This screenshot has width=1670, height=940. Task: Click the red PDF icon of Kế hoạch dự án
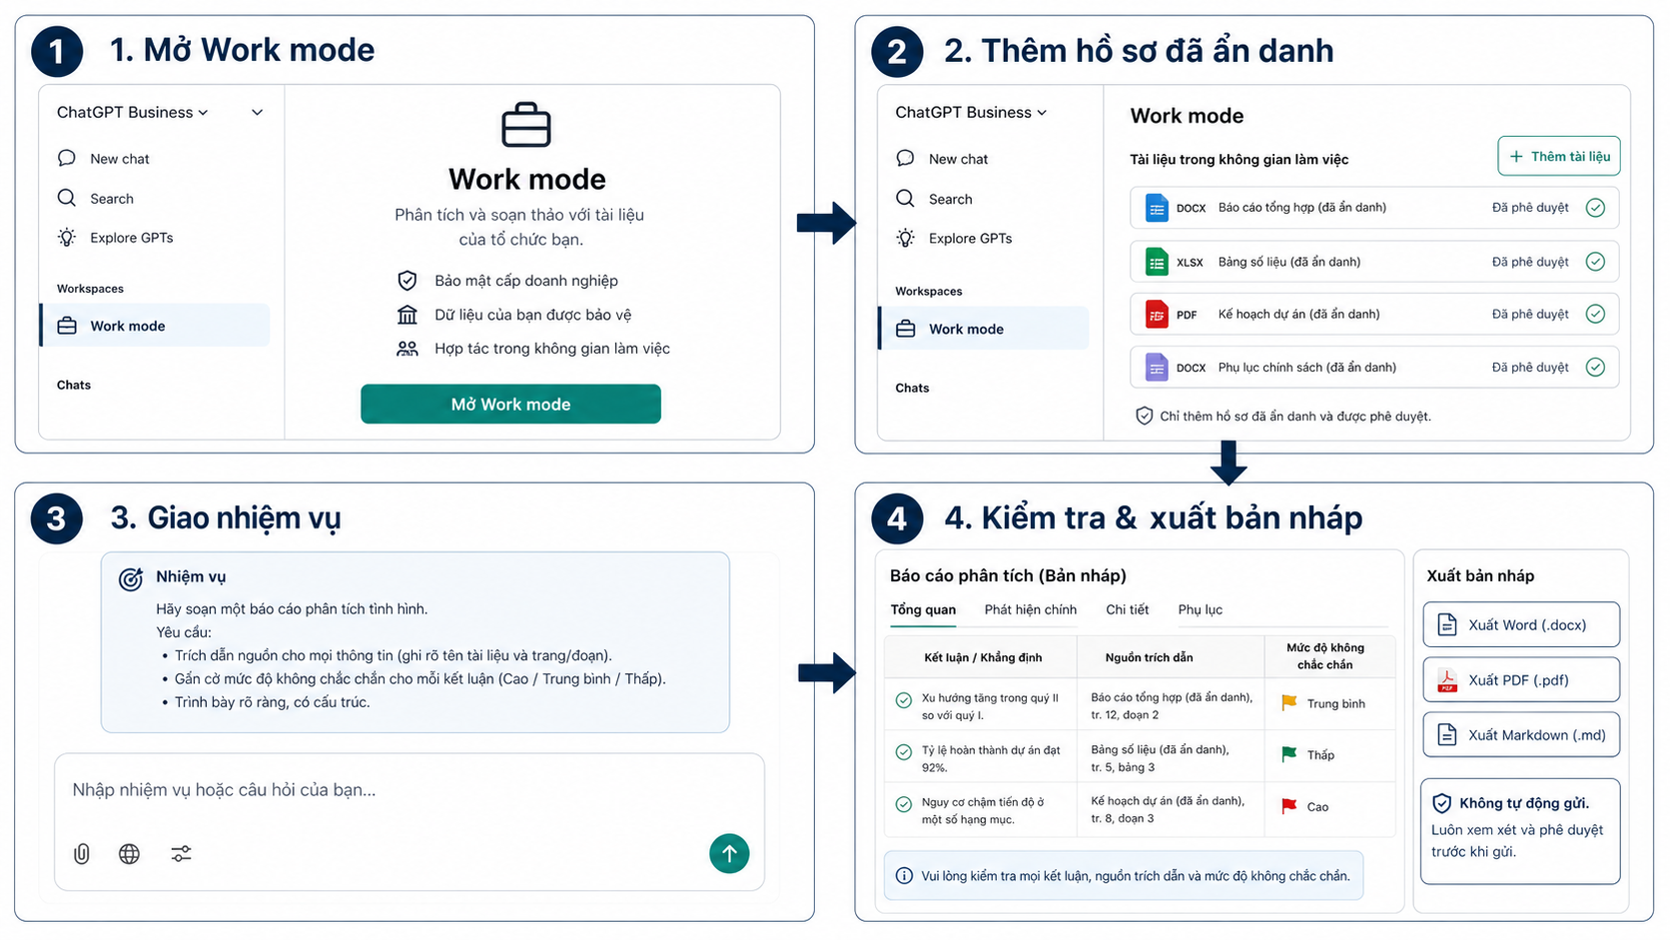1157,315
